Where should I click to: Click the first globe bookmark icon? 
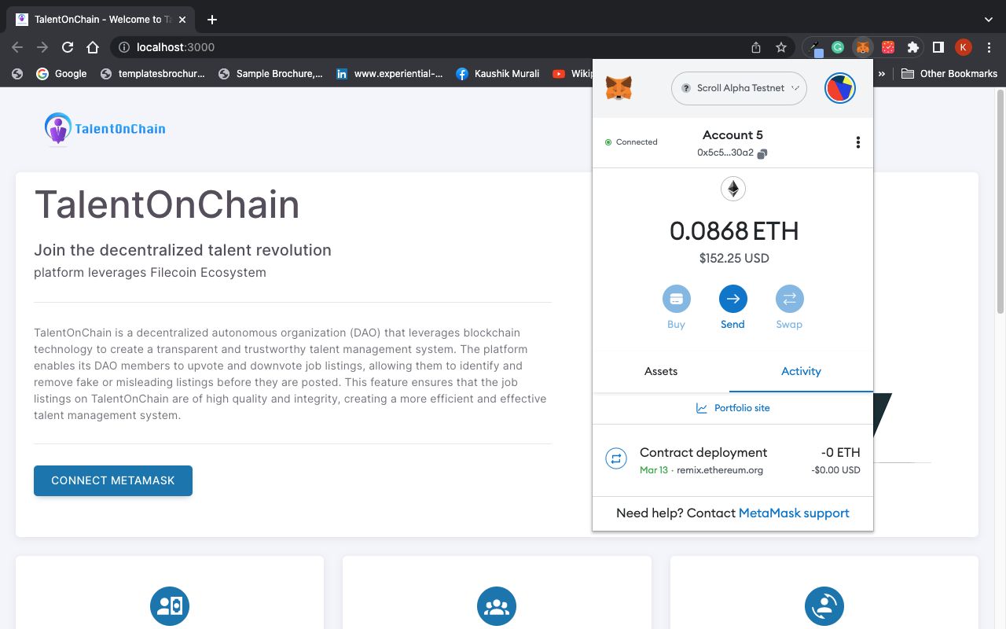pyautogui.click(x=17, y=73)
